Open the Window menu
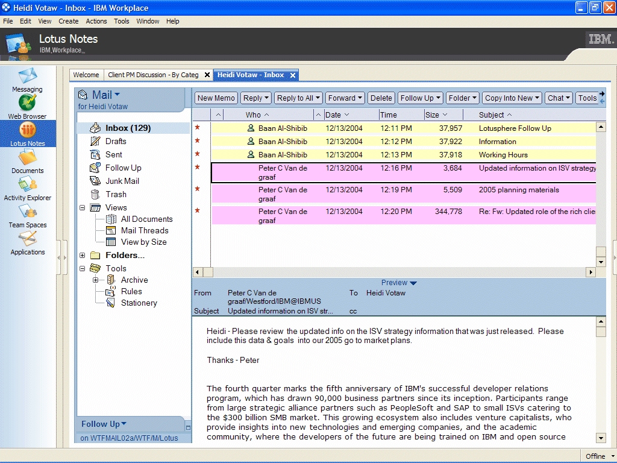 pyautogui.click(x=148, y=21)
